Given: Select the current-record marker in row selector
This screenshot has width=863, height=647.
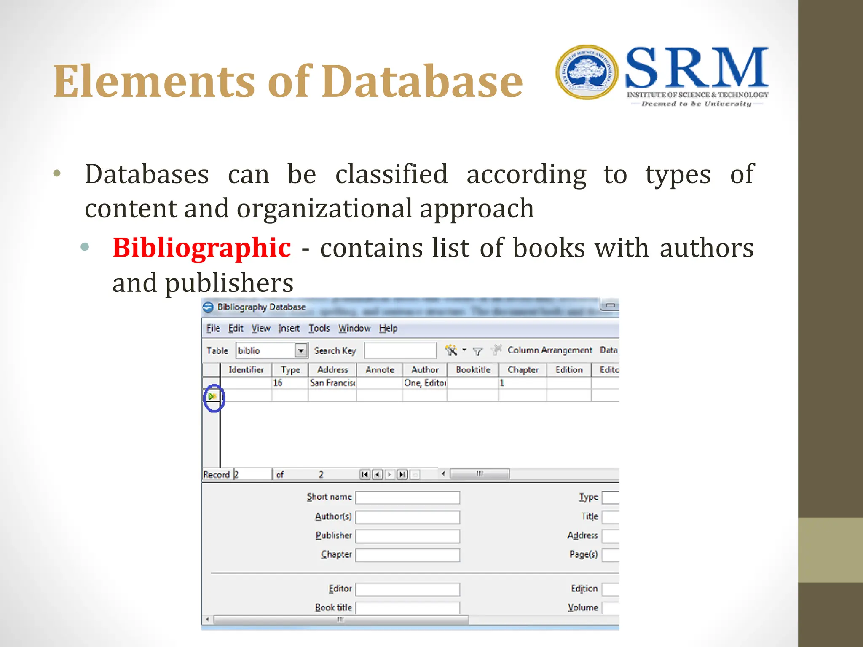Looking at the screenshot, I should coord(212,396).
